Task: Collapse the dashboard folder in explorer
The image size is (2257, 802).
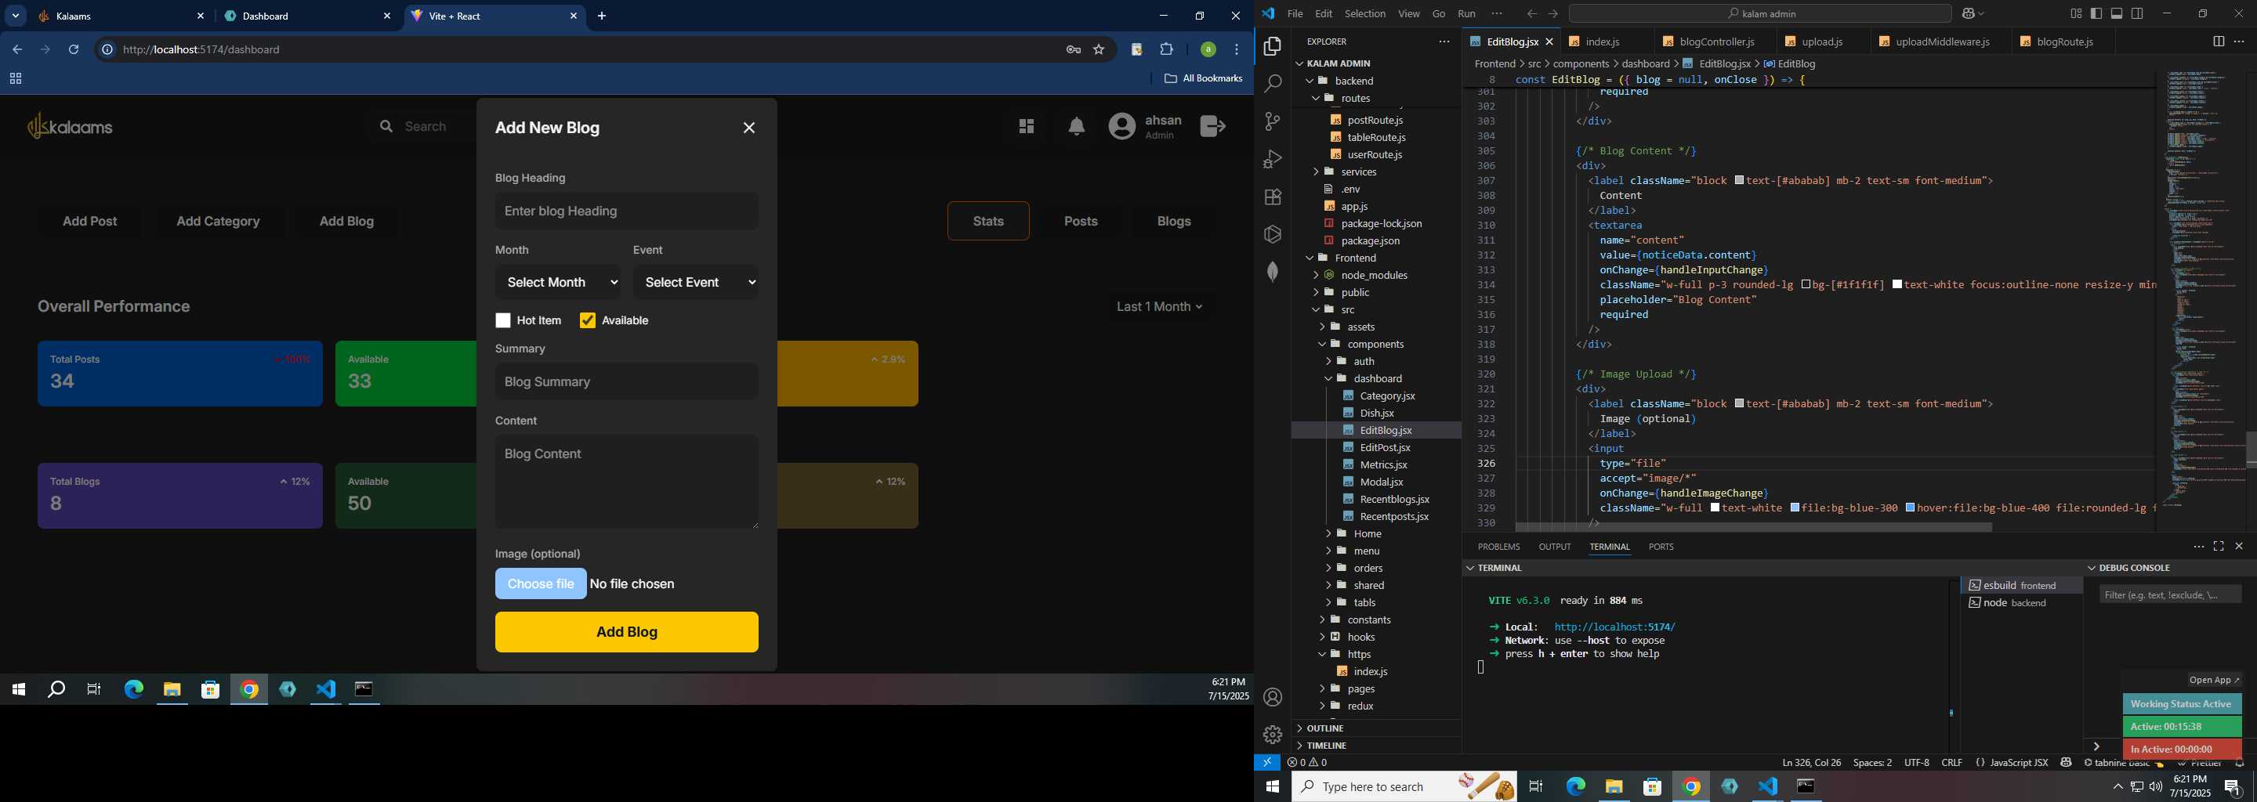Action: pyautogui.click(x=1378, y=378)
